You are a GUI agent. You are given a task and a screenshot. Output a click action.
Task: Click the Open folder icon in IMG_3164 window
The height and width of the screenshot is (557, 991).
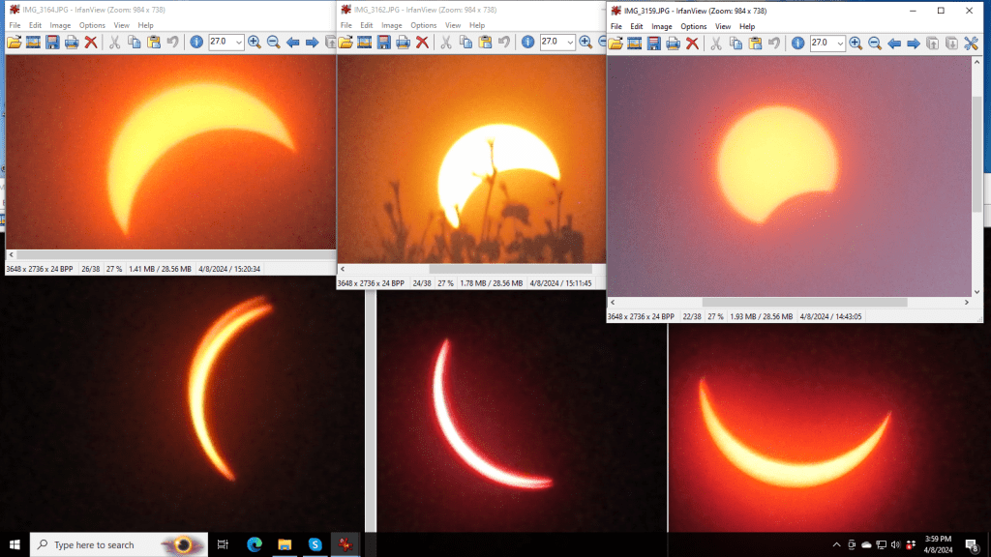(14, 43)
